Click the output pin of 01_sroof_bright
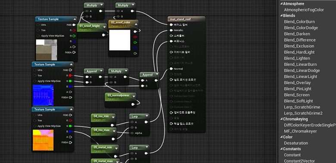The image size is (336, 163). [103, 35]
